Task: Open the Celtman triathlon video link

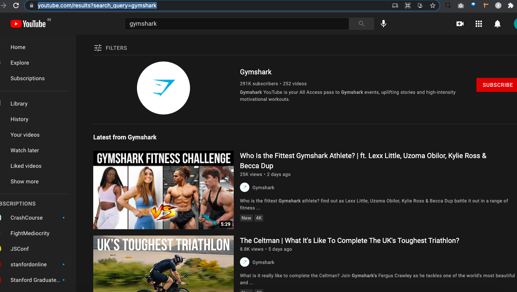Action: tap(350, 240)
